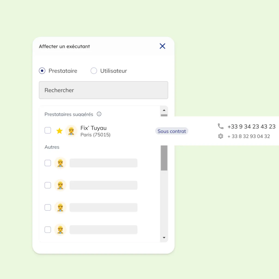This screenshot has width=279, height=279.
Task: Click the third worker avatar under Autres
Action: (60, 207)
